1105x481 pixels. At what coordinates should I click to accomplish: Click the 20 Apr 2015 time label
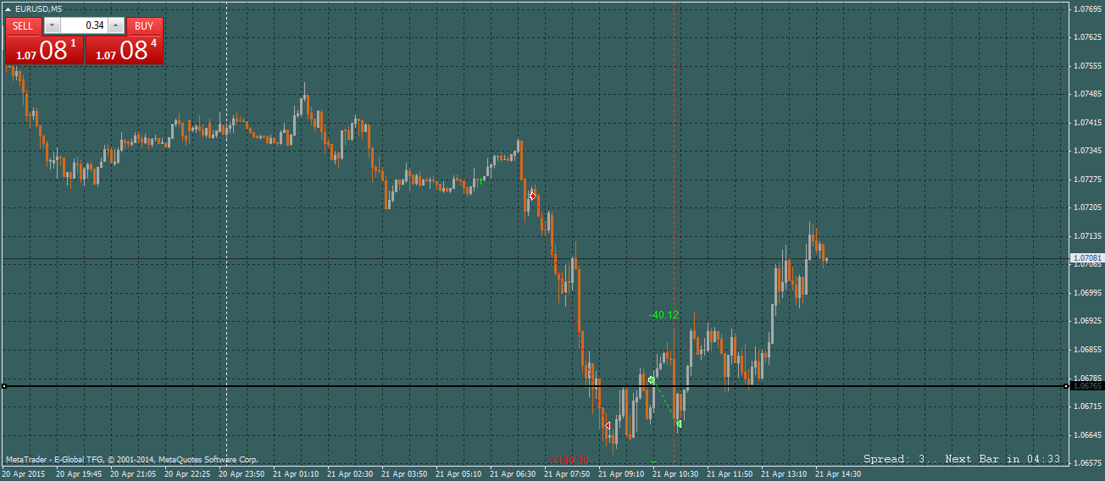click(x=24, y=474)
